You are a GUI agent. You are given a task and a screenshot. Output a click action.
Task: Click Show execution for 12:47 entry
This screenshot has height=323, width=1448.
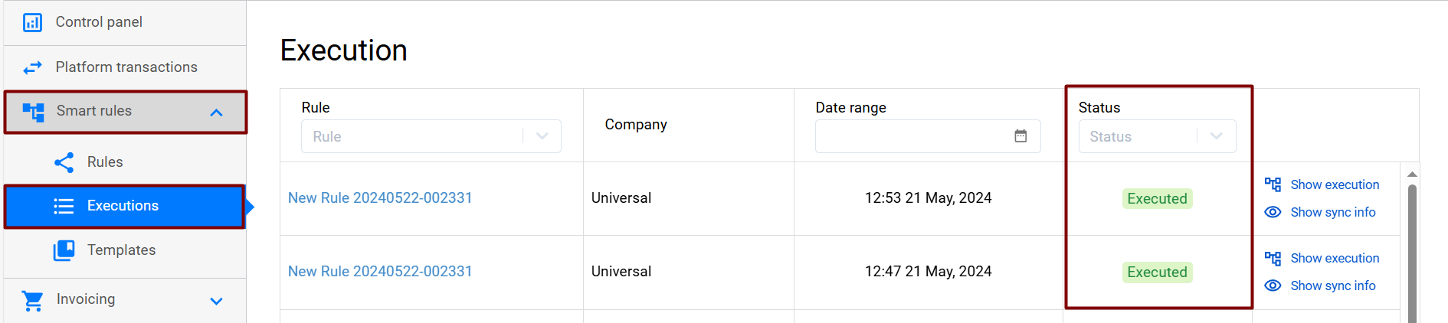click(x=1334, y=258)
